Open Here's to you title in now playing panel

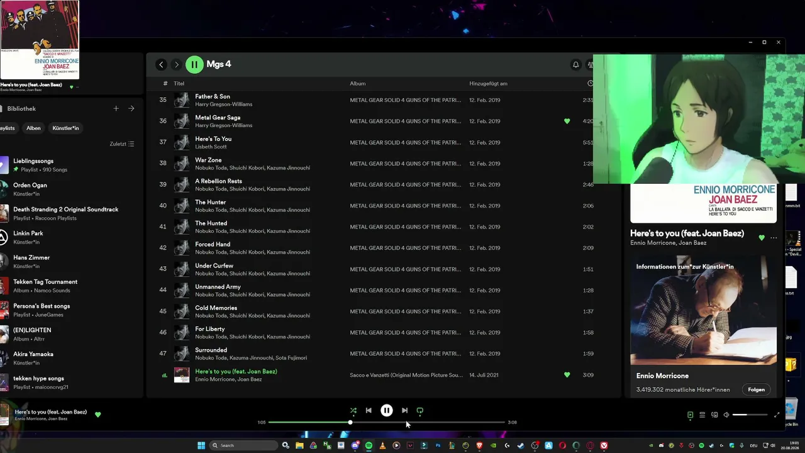[x=687, y=233]
